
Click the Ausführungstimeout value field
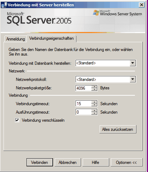click(83, 112)
